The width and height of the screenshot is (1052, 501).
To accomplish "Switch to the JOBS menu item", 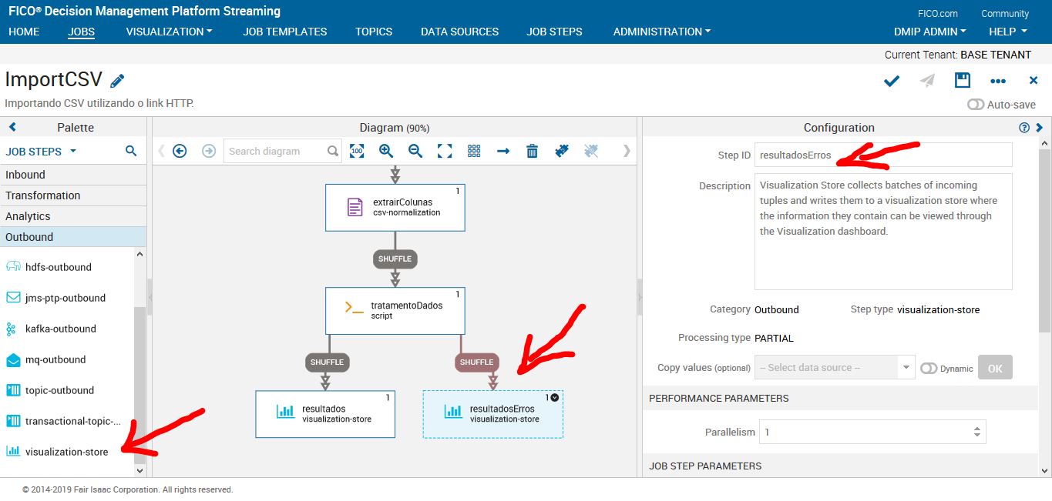I will (x=81, y=32).
